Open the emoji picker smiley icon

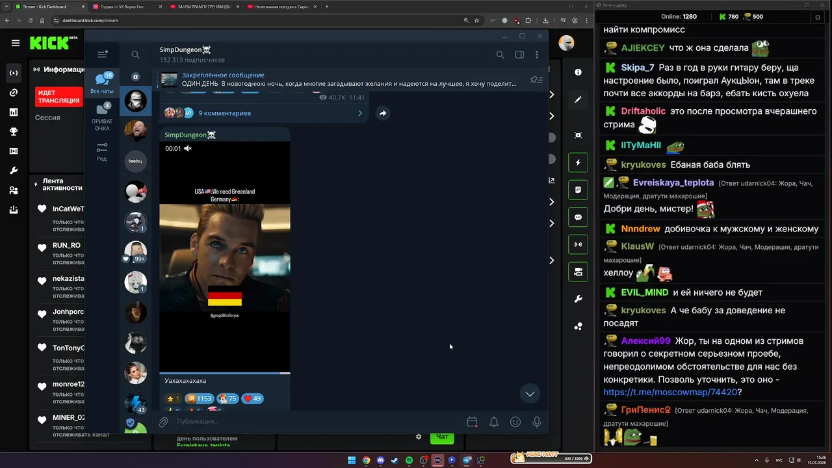[x=515, y=422]
